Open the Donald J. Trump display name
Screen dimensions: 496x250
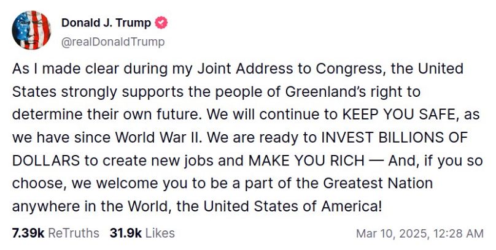(x=106, y=23)
